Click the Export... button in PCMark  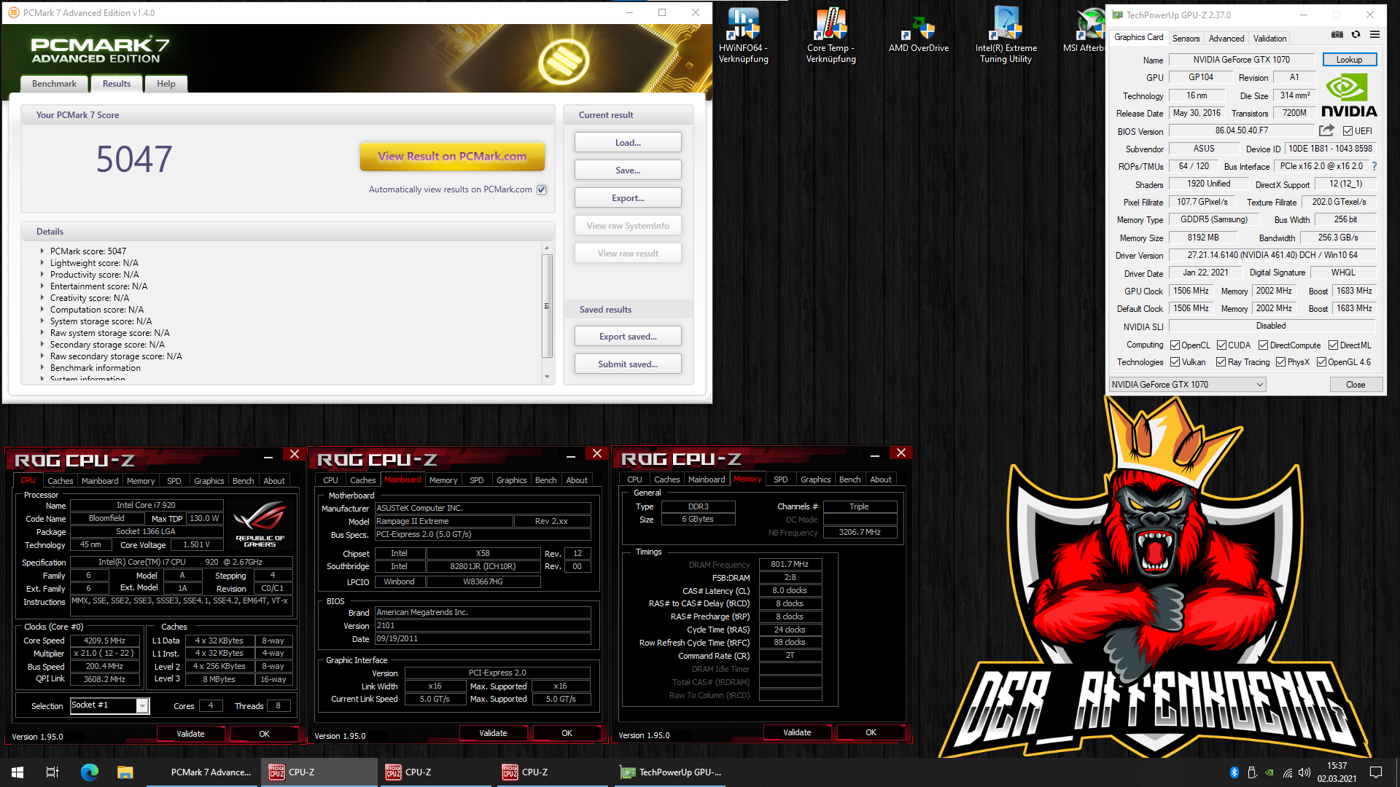[628, 198]
